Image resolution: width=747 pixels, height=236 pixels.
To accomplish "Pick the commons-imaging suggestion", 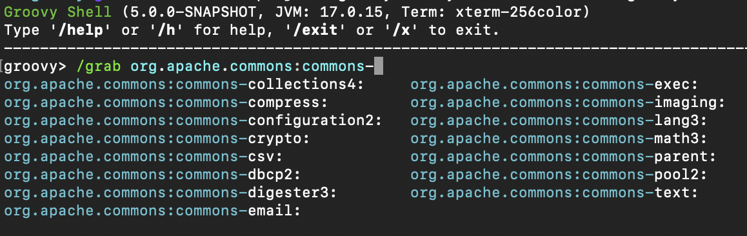I will coord(568,103).
